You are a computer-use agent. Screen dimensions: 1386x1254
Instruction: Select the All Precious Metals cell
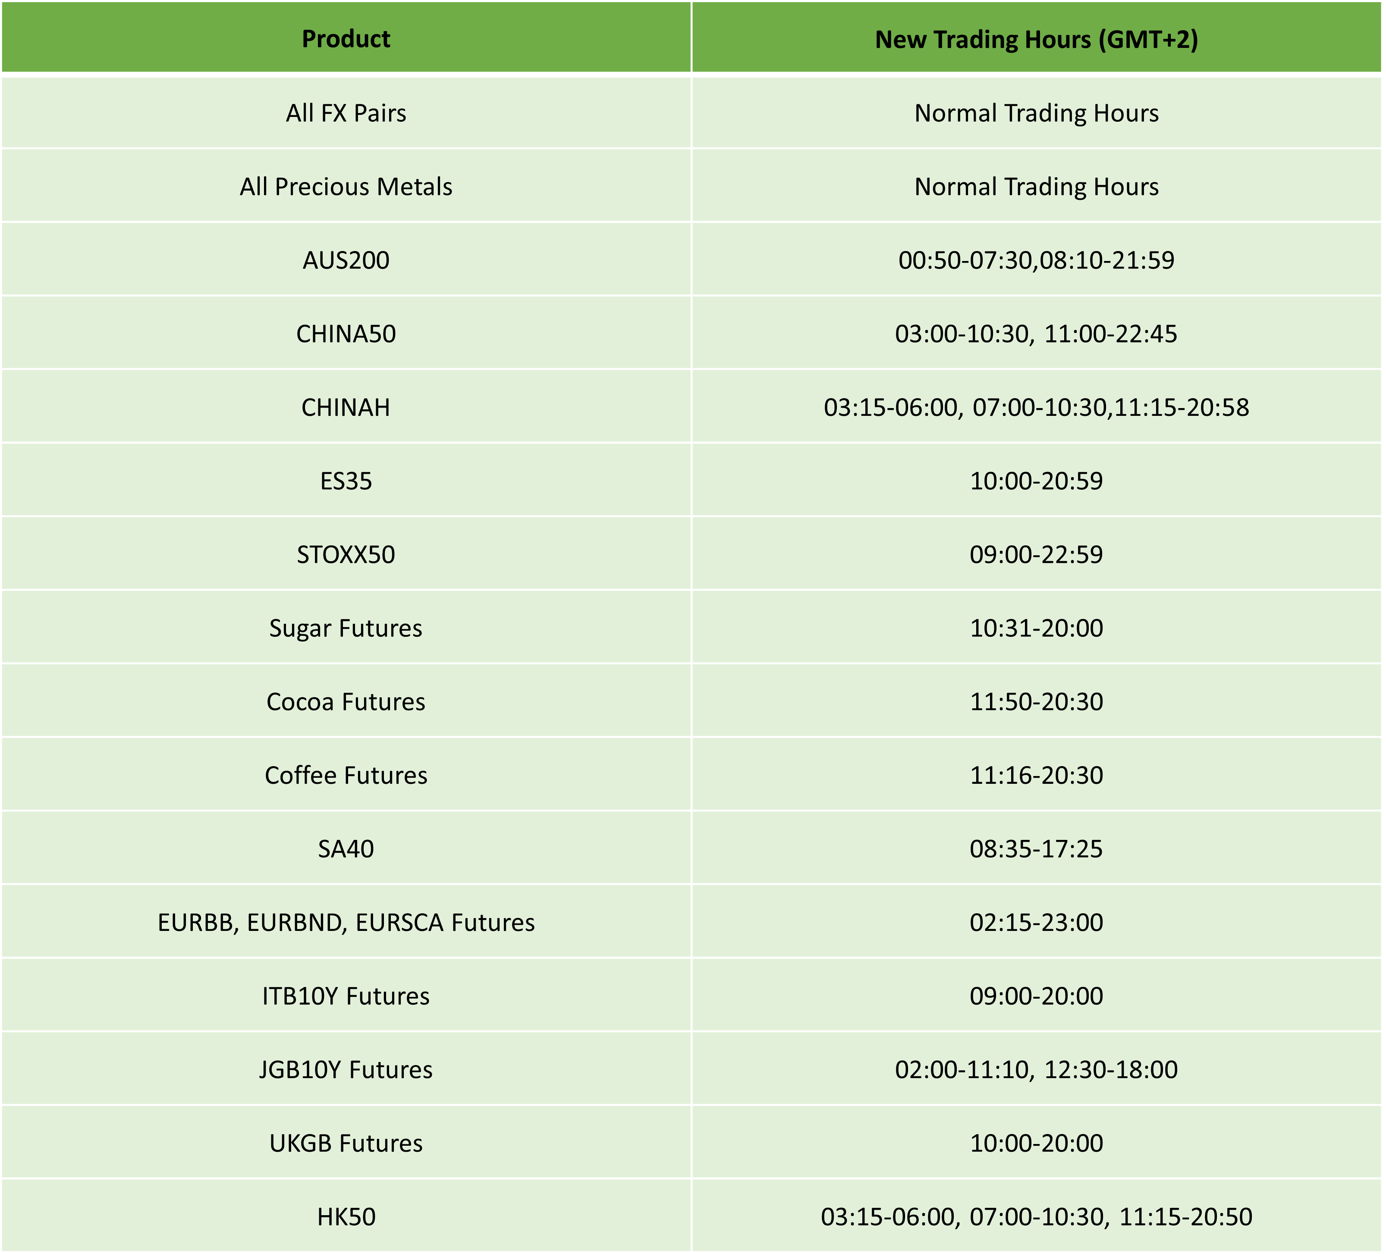pyautogui.click(x=346, y=186)
